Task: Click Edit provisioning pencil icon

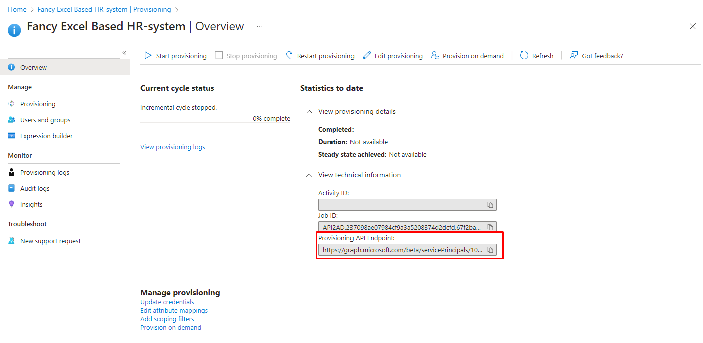Action: [367, 56]
